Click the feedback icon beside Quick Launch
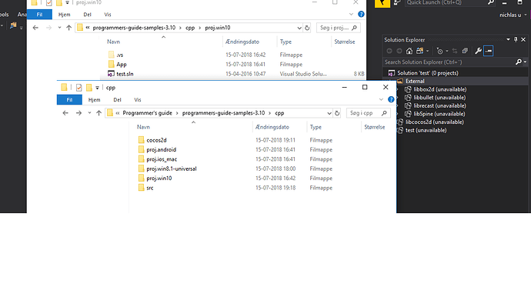531x294 pixels. pos(397,3)
